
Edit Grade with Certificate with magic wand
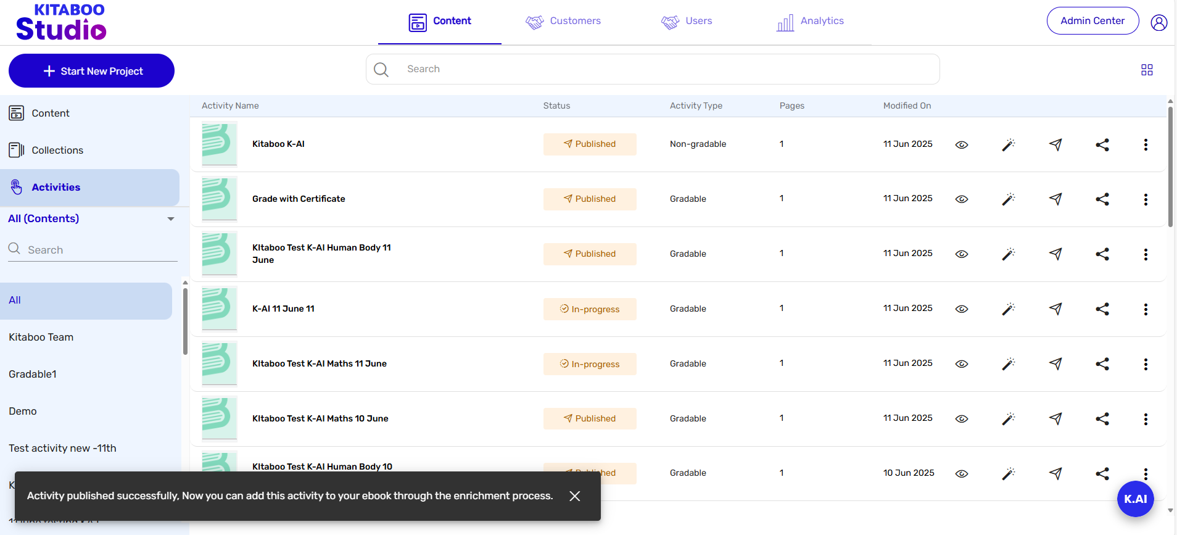click(1008, 199)
